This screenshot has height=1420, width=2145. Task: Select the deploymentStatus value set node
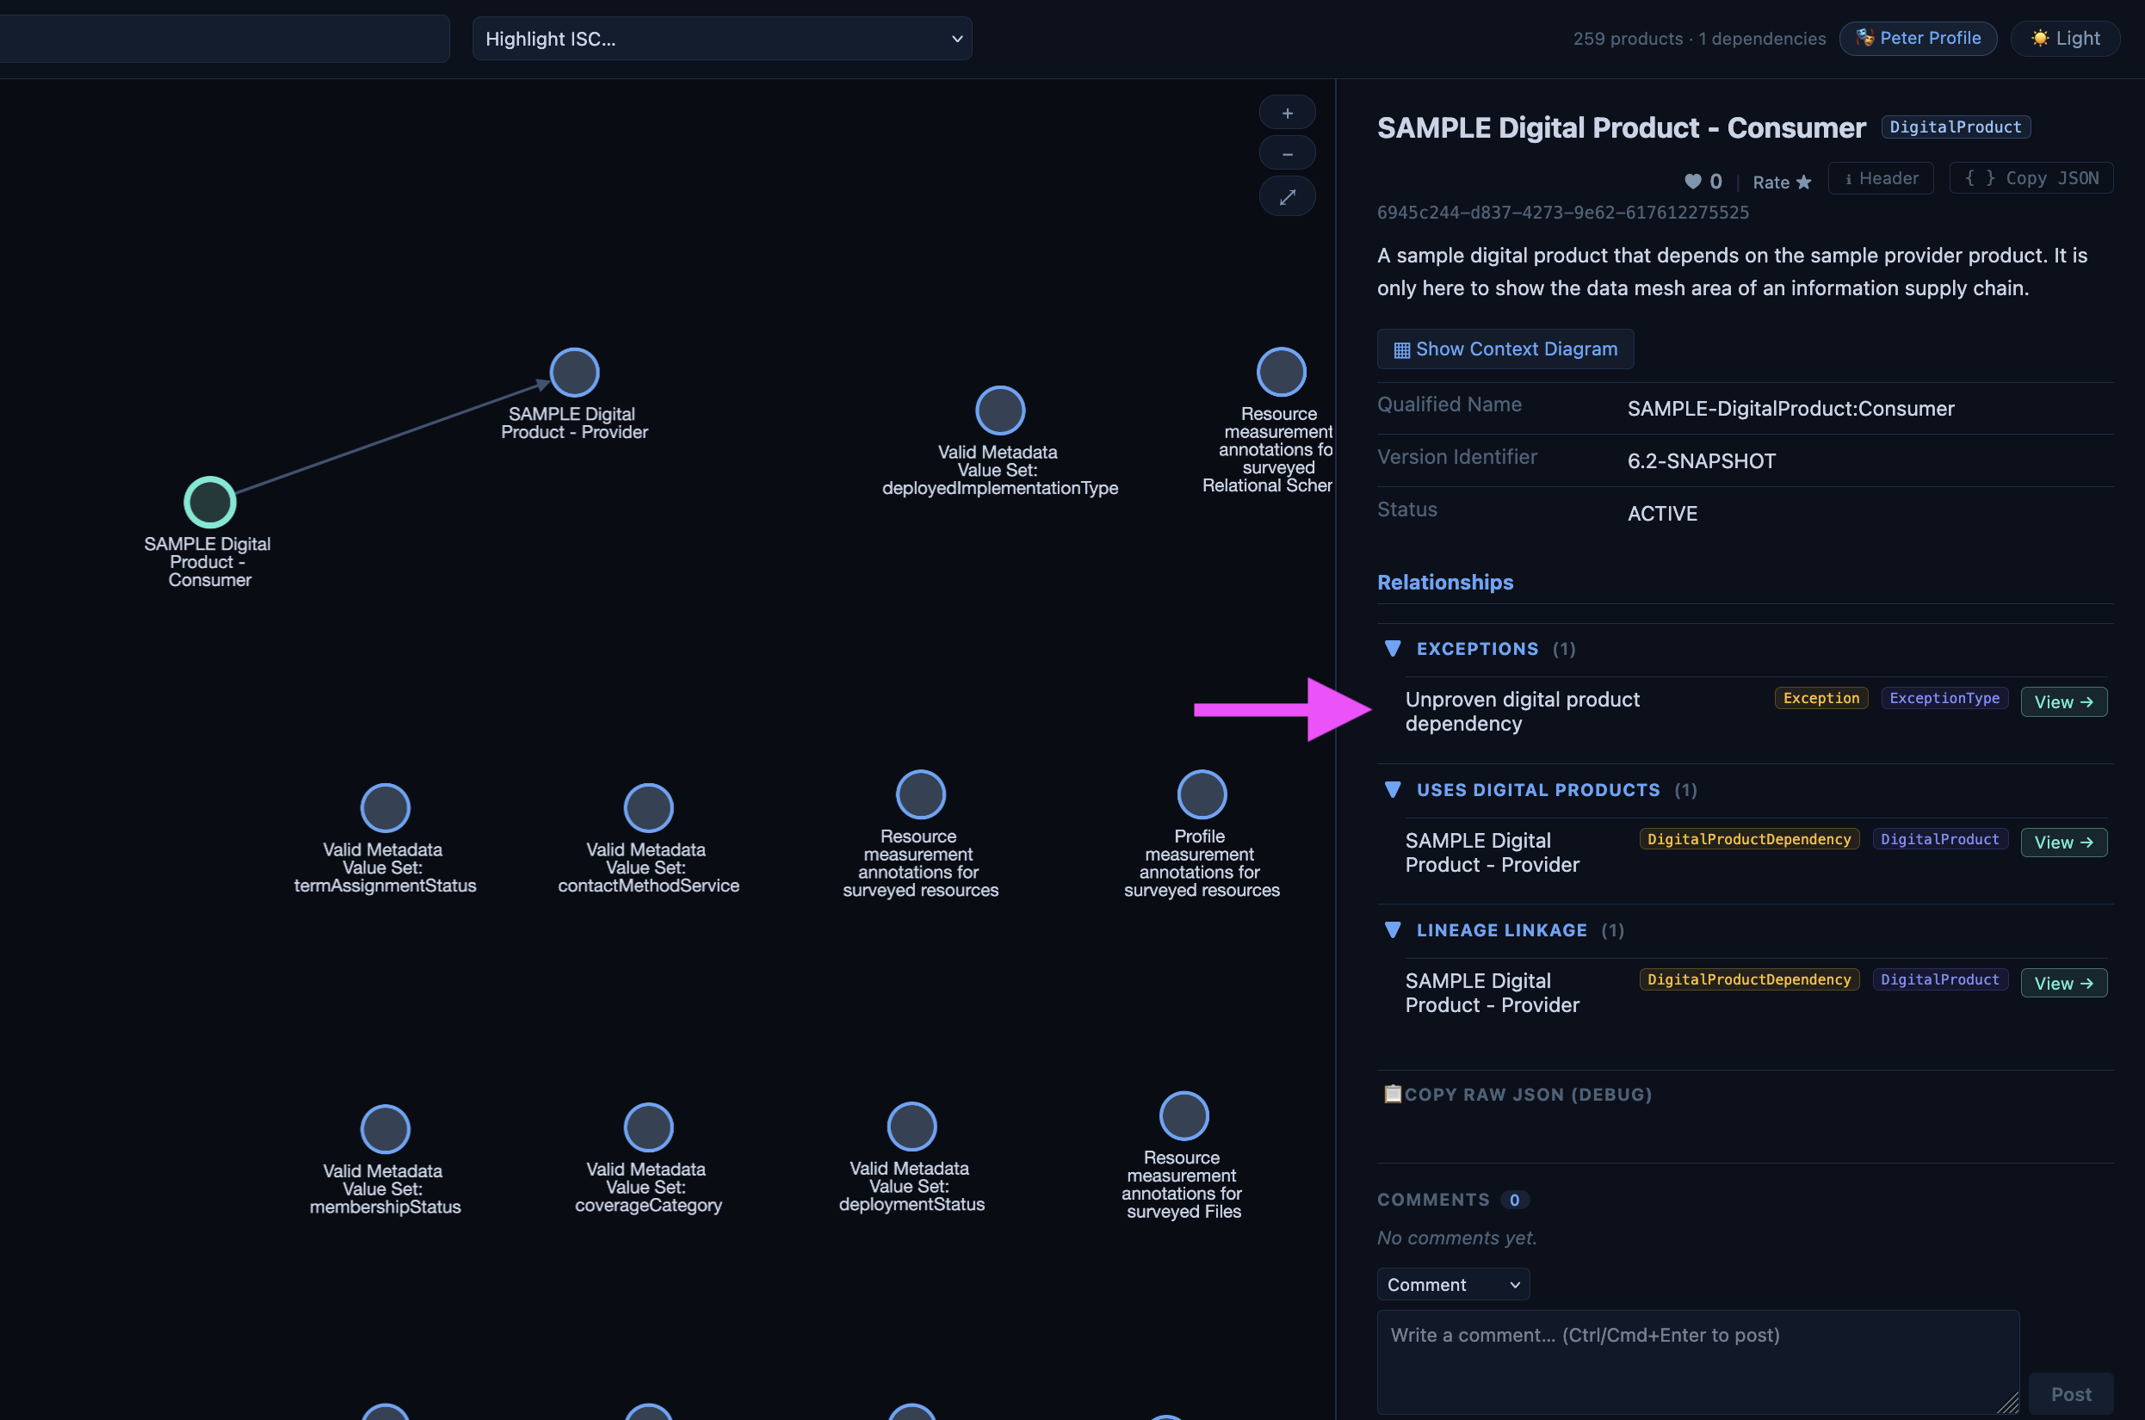[912, 1127]
